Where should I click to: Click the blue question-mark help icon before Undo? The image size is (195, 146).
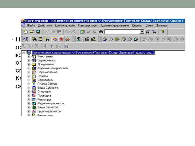(82, 32)
